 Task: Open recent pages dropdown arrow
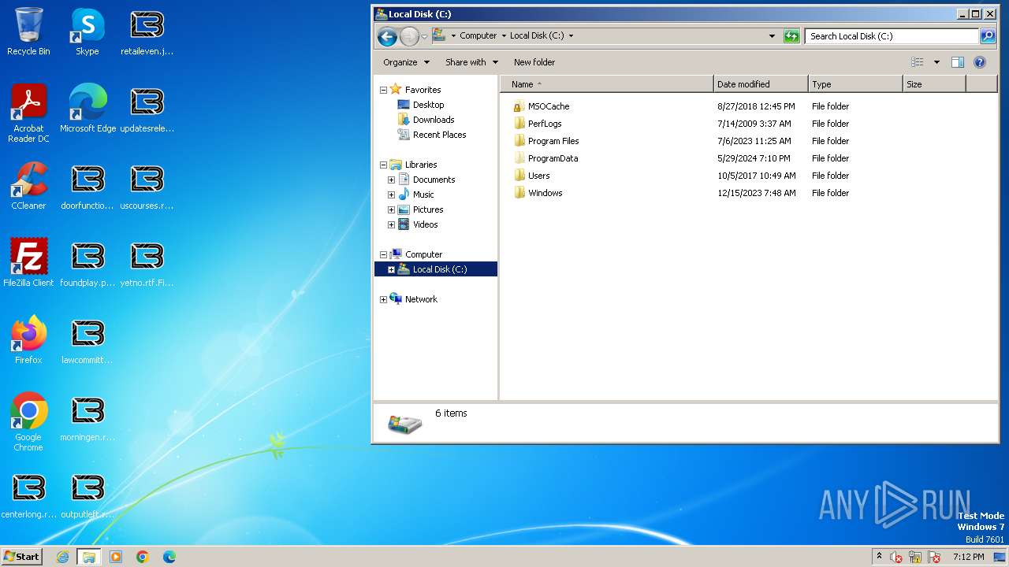pos(424,36)
